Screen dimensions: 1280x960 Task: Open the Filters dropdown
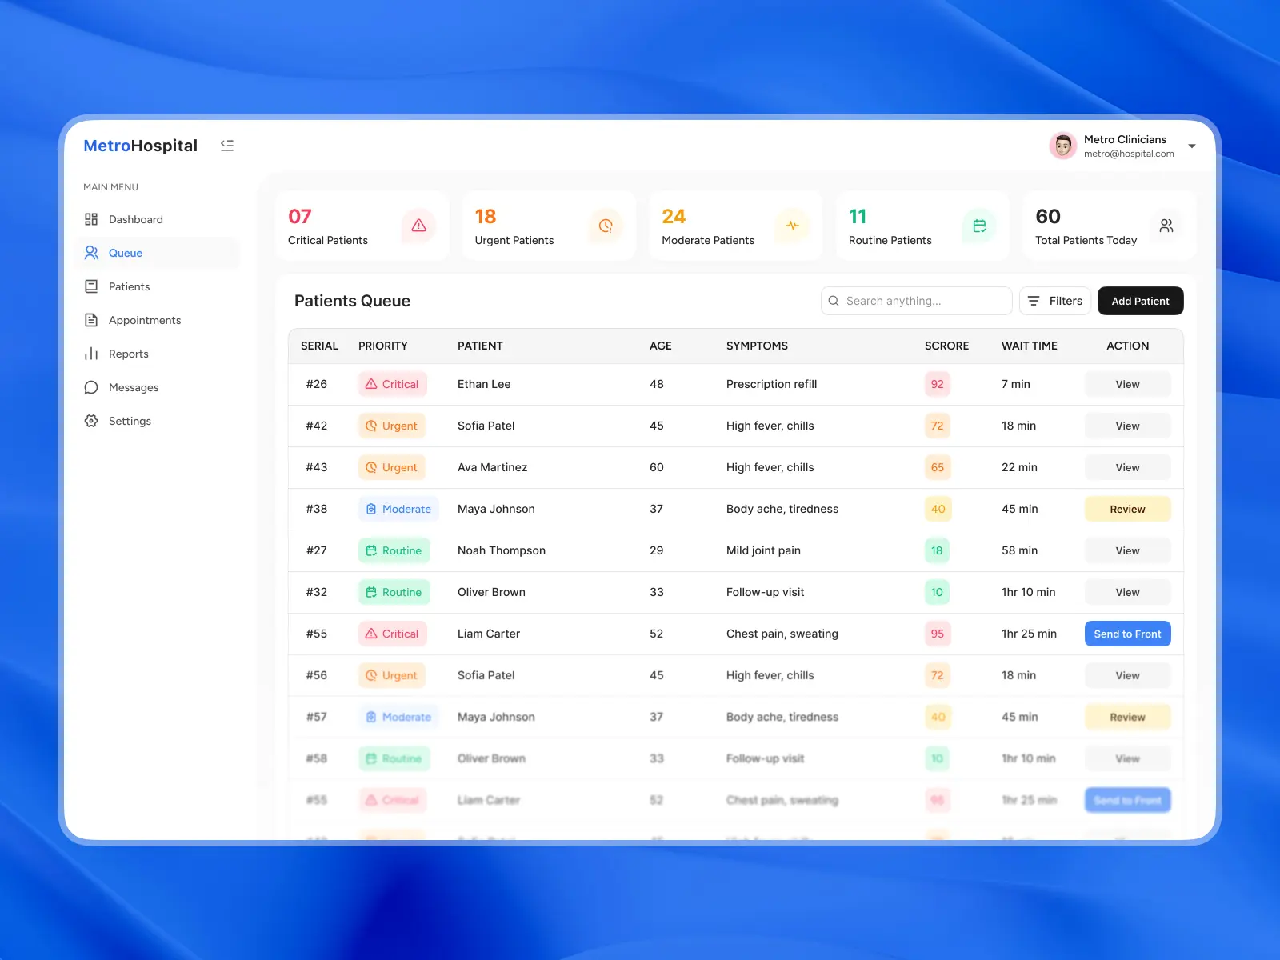(x=1055, y=301)
